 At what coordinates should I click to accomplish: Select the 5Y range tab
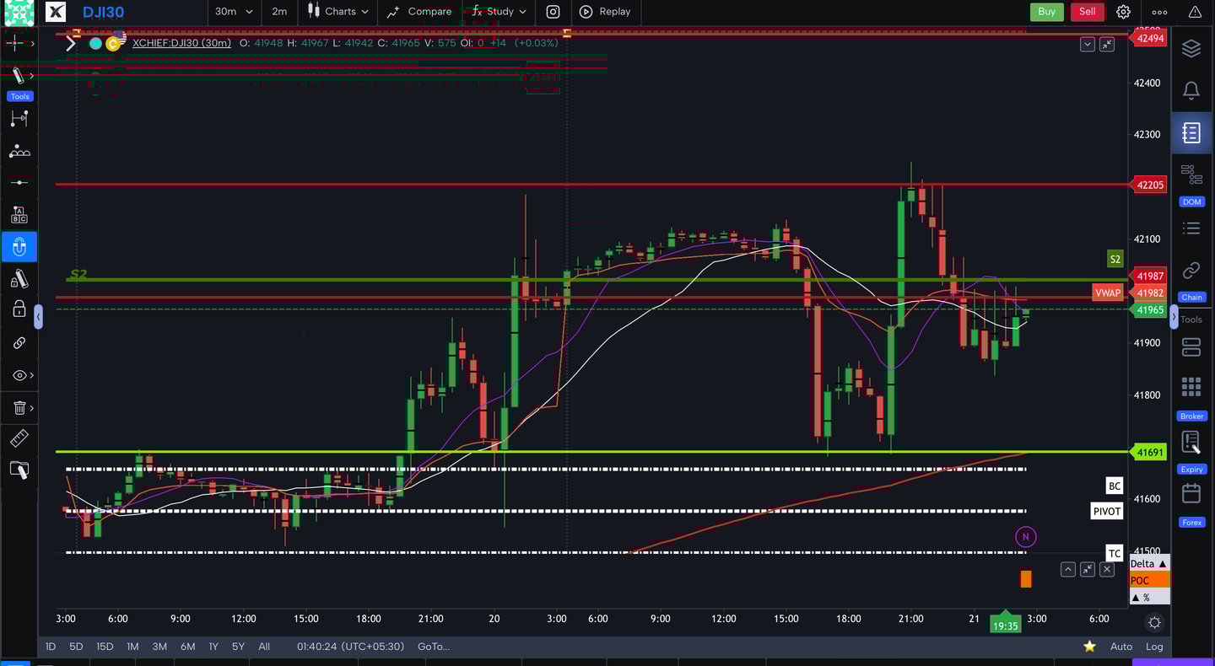(239, 647)
